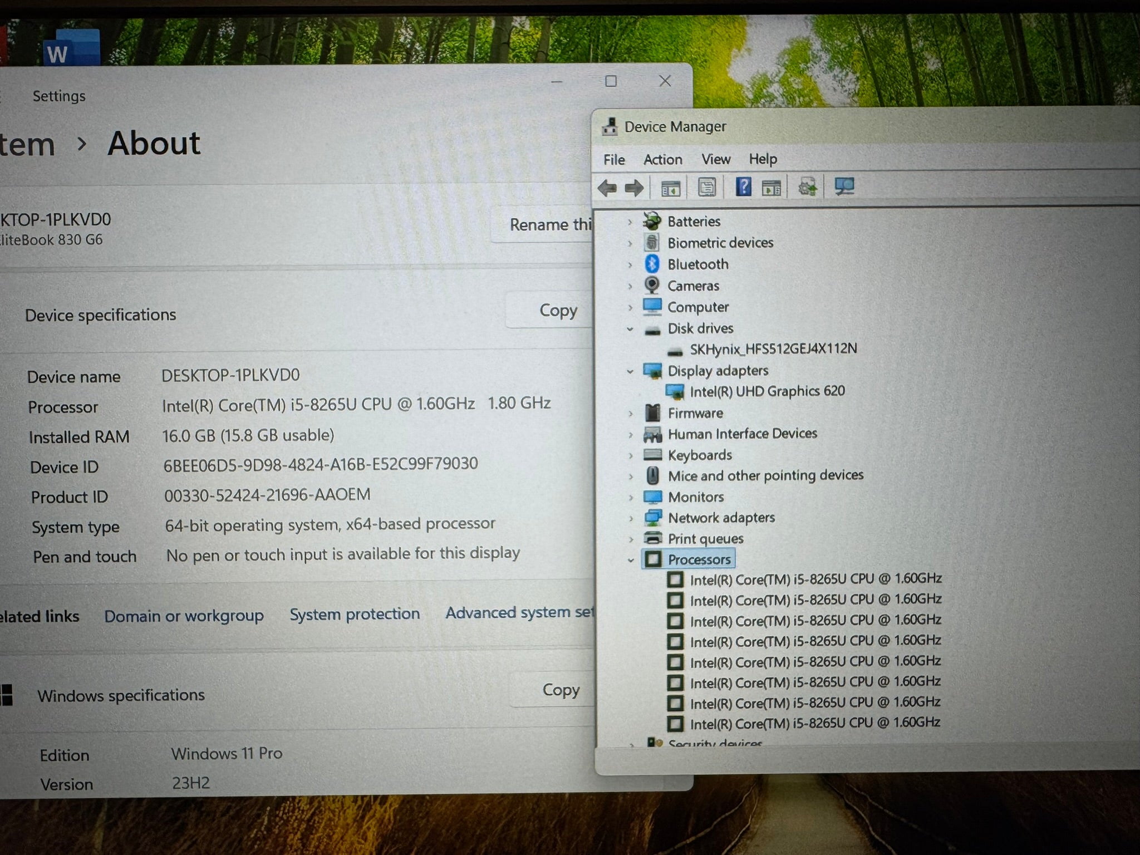Click the Print queues printer icon
Screen dimensions: 1140x855
(x=652, y=538)
